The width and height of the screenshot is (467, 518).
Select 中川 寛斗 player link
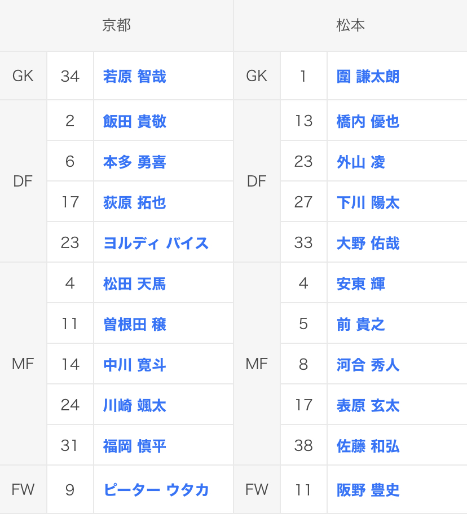point(134,365)
